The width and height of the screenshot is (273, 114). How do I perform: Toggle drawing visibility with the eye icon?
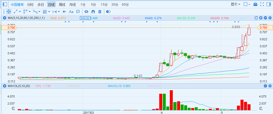pos(86,12)
